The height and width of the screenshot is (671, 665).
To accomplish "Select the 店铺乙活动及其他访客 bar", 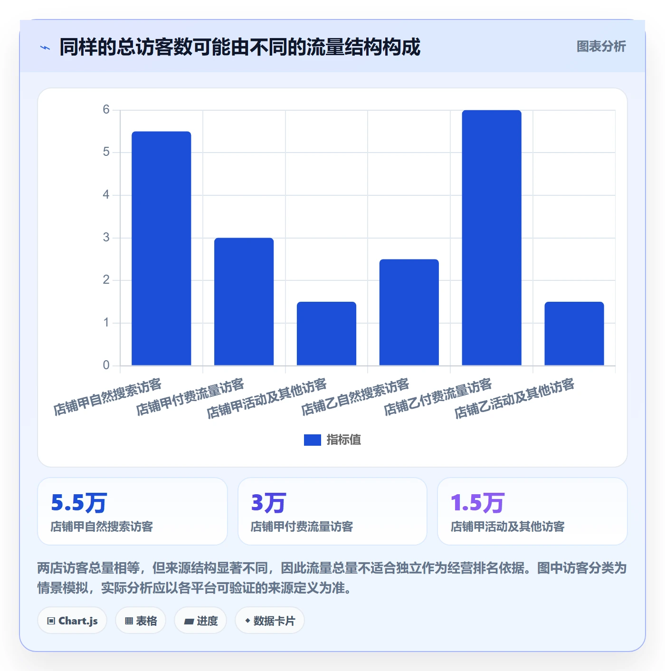I will pyautogui.click(x=574, y=334).
